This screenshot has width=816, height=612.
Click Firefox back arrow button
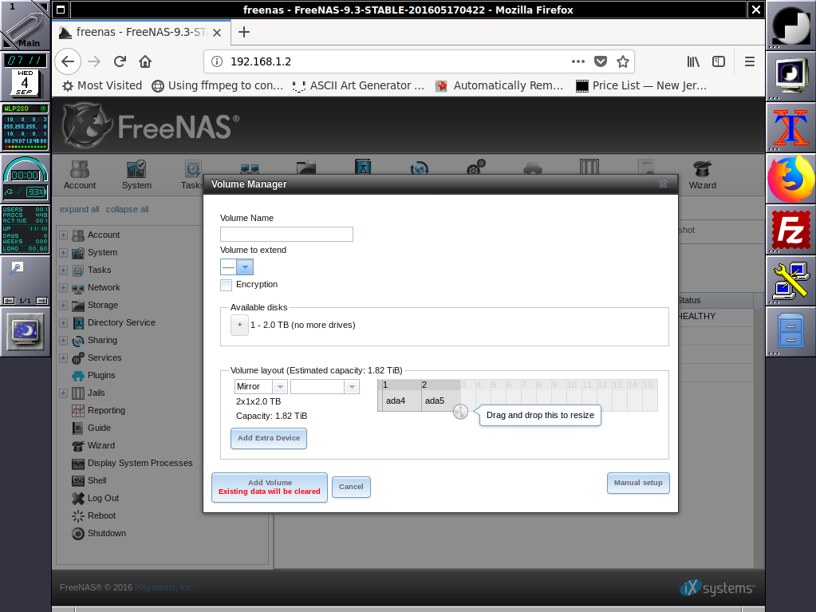[68, 61]
